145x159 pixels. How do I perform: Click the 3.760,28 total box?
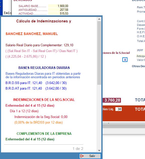[x=112, y=100]
